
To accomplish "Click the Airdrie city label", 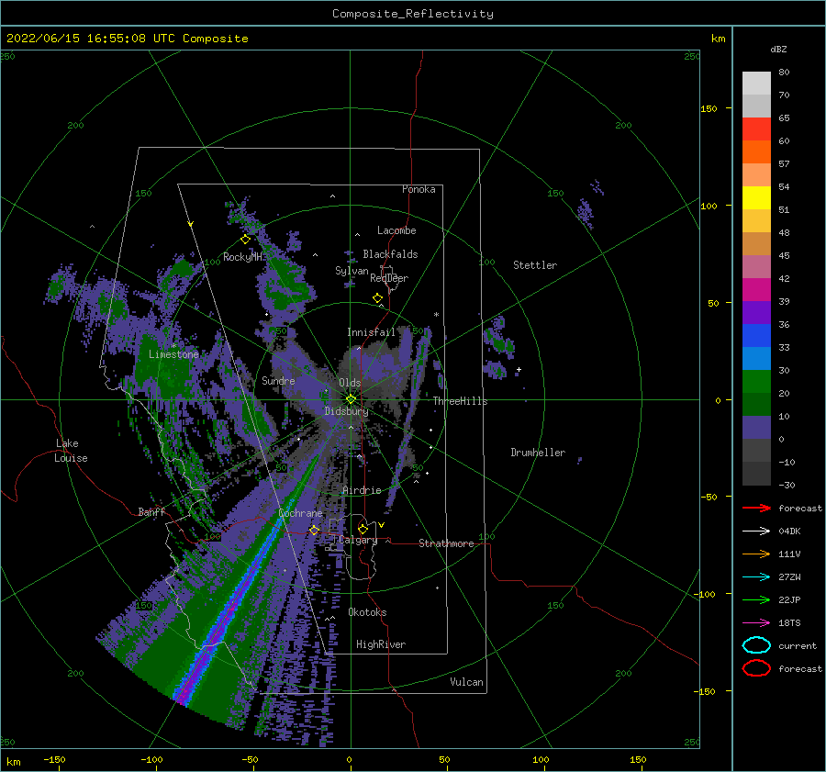I will [362, 490].
